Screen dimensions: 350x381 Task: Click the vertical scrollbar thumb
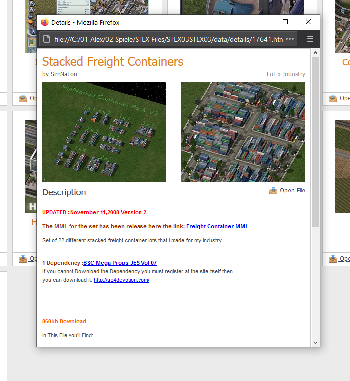click(315, 142)
